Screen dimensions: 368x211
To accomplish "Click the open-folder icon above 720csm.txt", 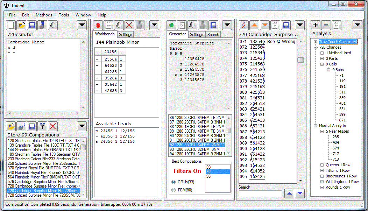I will (21, 25).
